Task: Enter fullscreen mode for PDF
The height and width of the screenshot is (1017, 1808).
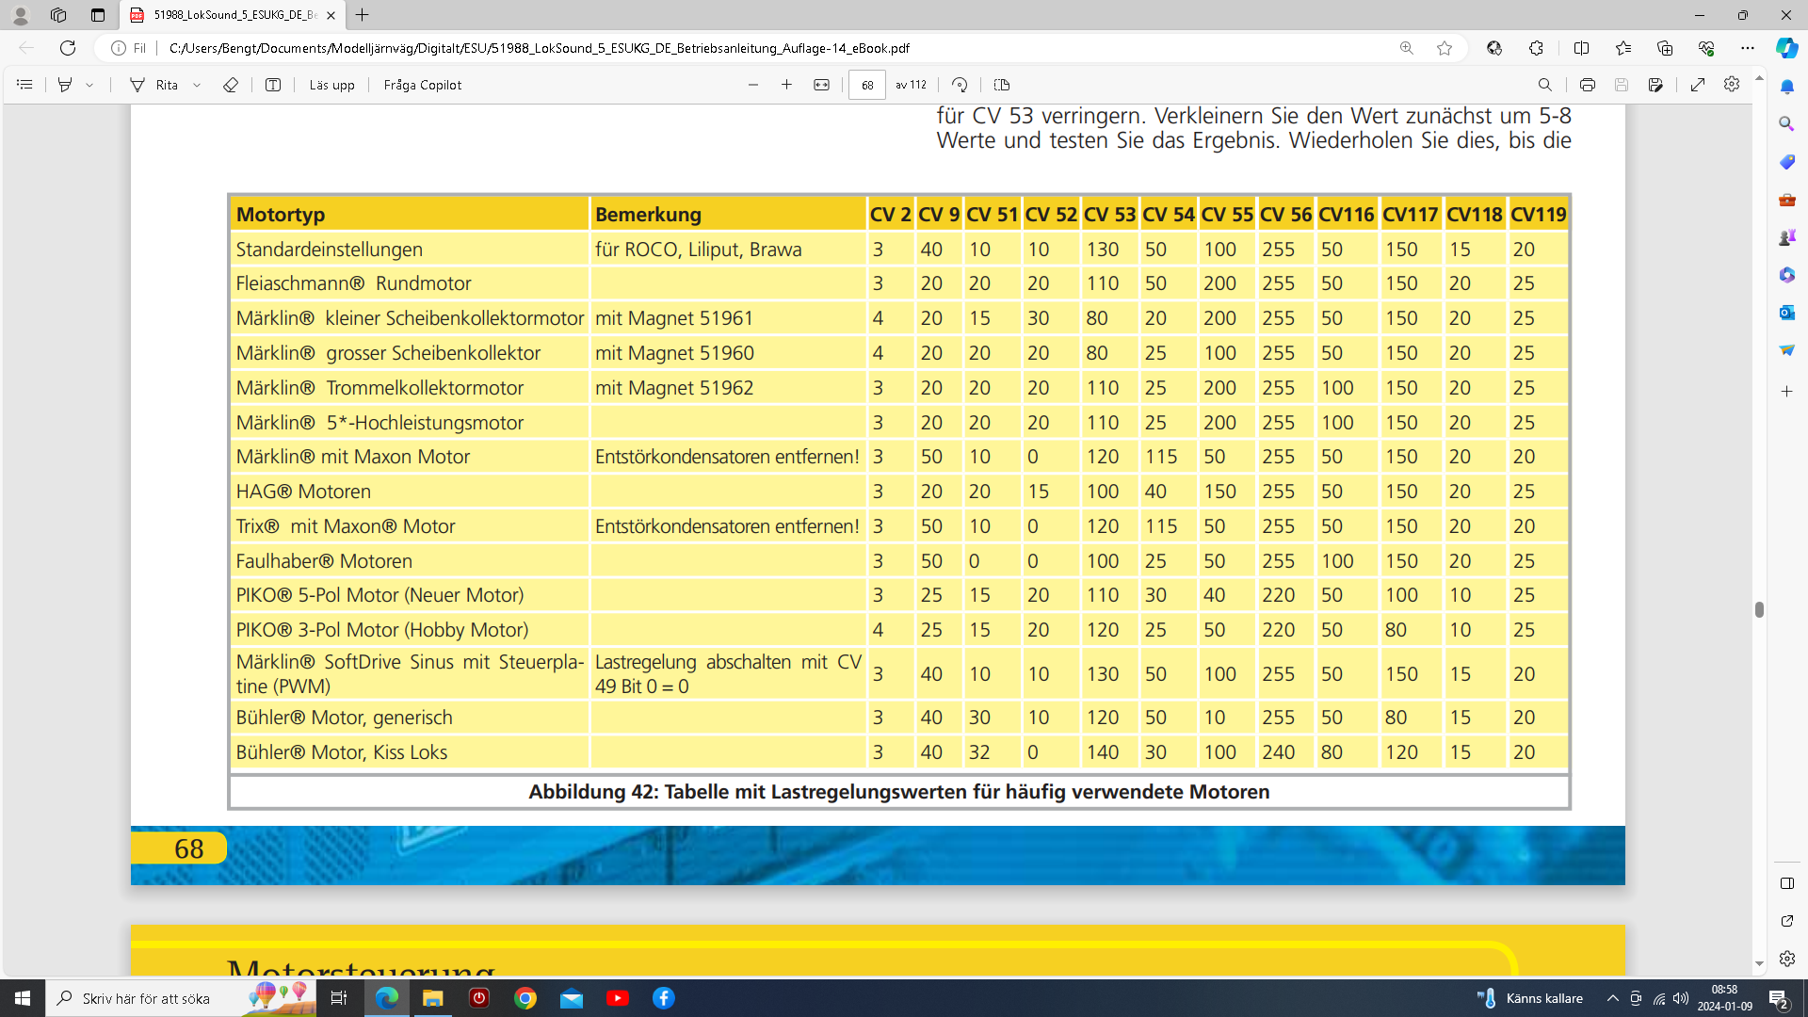Action: pos(1698,85)
